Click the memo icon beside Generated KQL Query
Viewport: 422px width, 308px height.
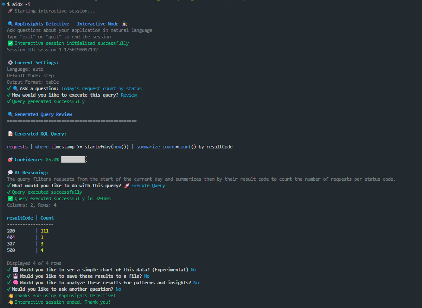[10, 134]
